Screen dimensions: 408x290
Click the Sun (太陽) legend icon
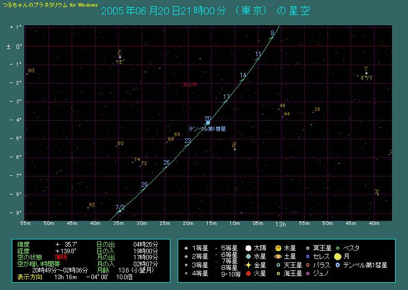click(x=248, y=248)
